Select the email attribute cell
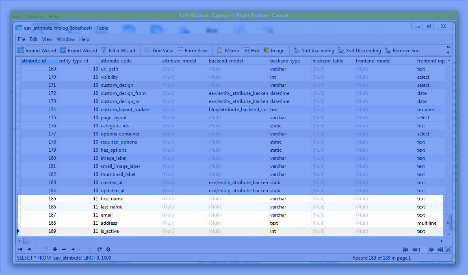 pos(107,215)
